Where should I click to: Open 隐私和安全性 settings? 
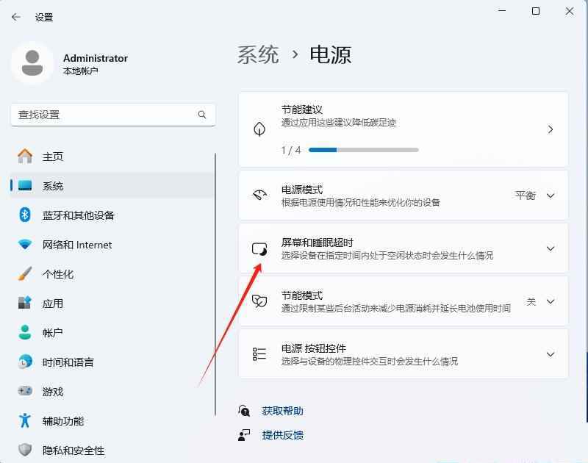(113, 450)
